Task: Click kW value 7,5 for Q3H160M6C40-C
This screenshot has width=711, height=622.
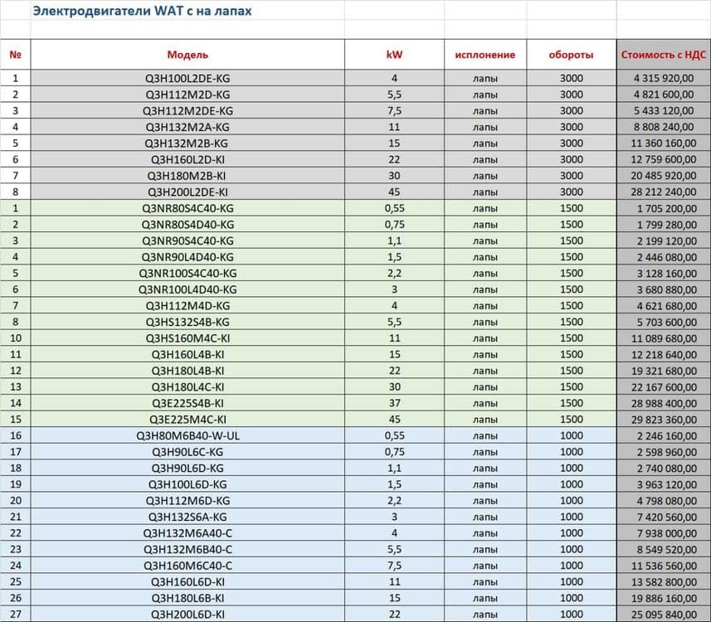Action: [394, 566]
